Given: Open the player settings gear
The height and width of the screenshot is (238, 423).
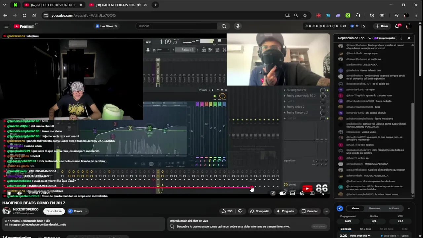Looking at the screenshot, I should click(x=302, y=193).
